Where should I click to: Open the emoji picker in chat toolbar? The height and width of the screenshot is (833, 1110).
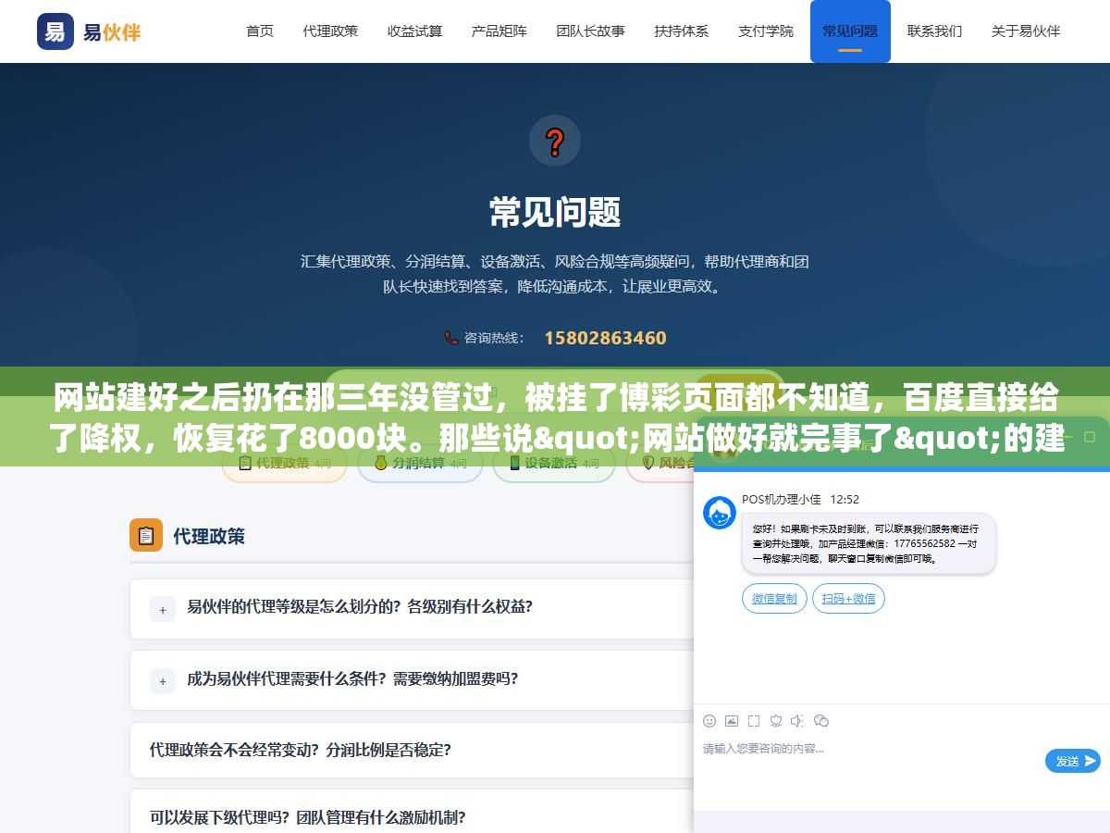point(709,720)
